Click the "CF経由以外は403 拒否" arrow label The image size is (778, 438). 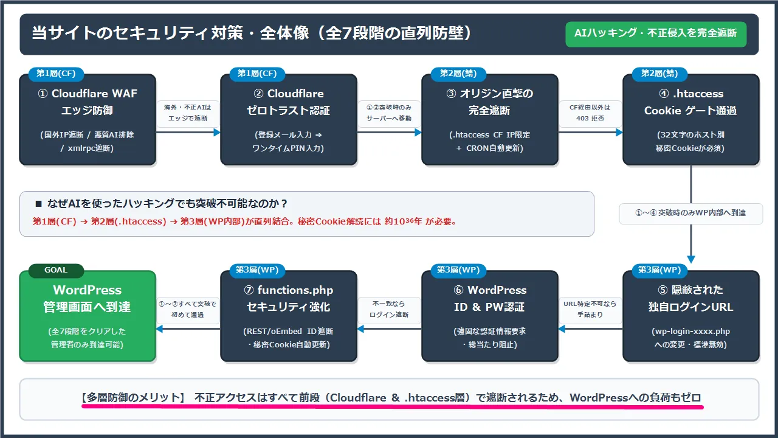click(x=590, y=113)
